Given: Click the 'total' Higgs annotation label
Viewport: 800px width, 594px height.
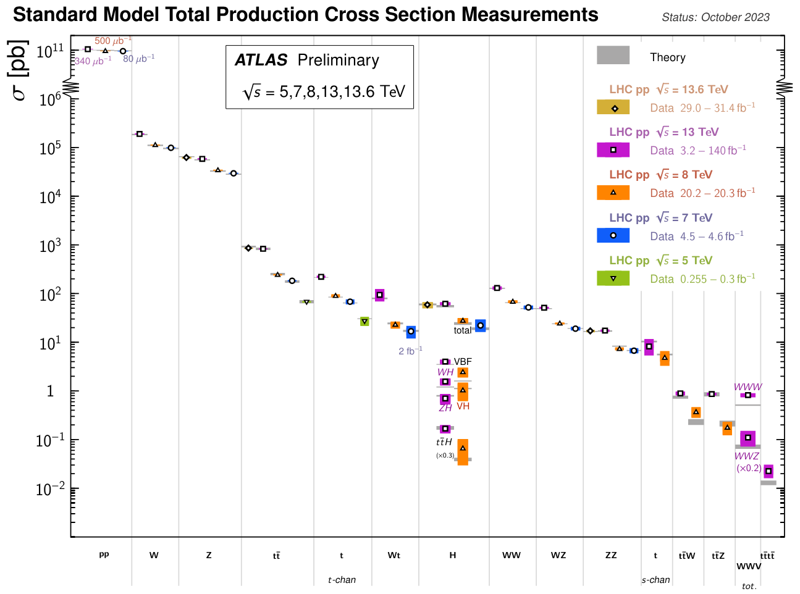Looking at the screenshot, I should pyautogui.click(x=463, y=331).
